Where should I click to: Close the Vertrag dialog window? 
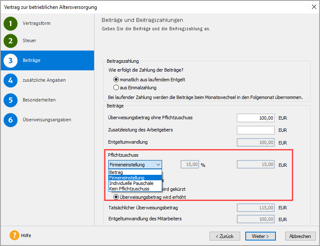(x=313, y=7)
